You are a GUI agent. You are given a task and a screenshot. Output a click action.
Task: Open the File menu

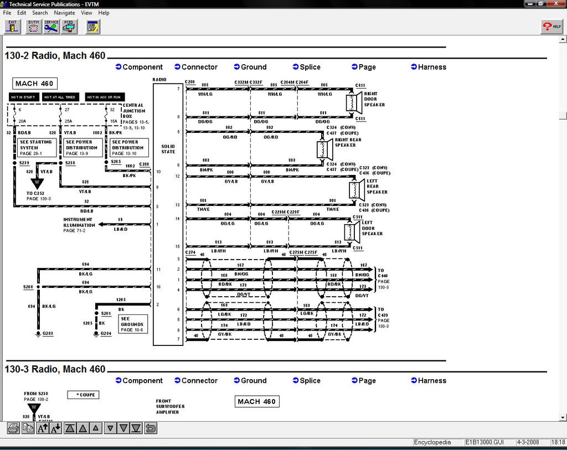coord(7,13)
